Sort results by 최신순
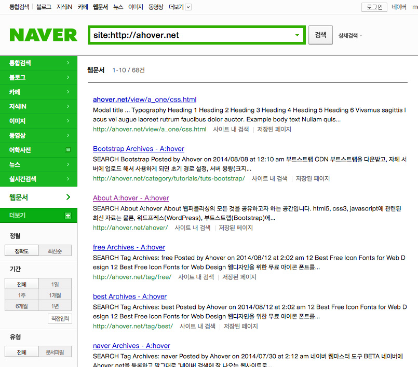418x367 pixels. pyautogui.click(x=55, y=251)
